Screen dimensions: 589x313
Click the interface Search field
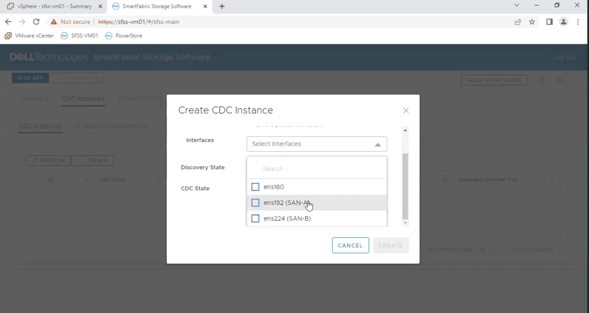point(317,169)
